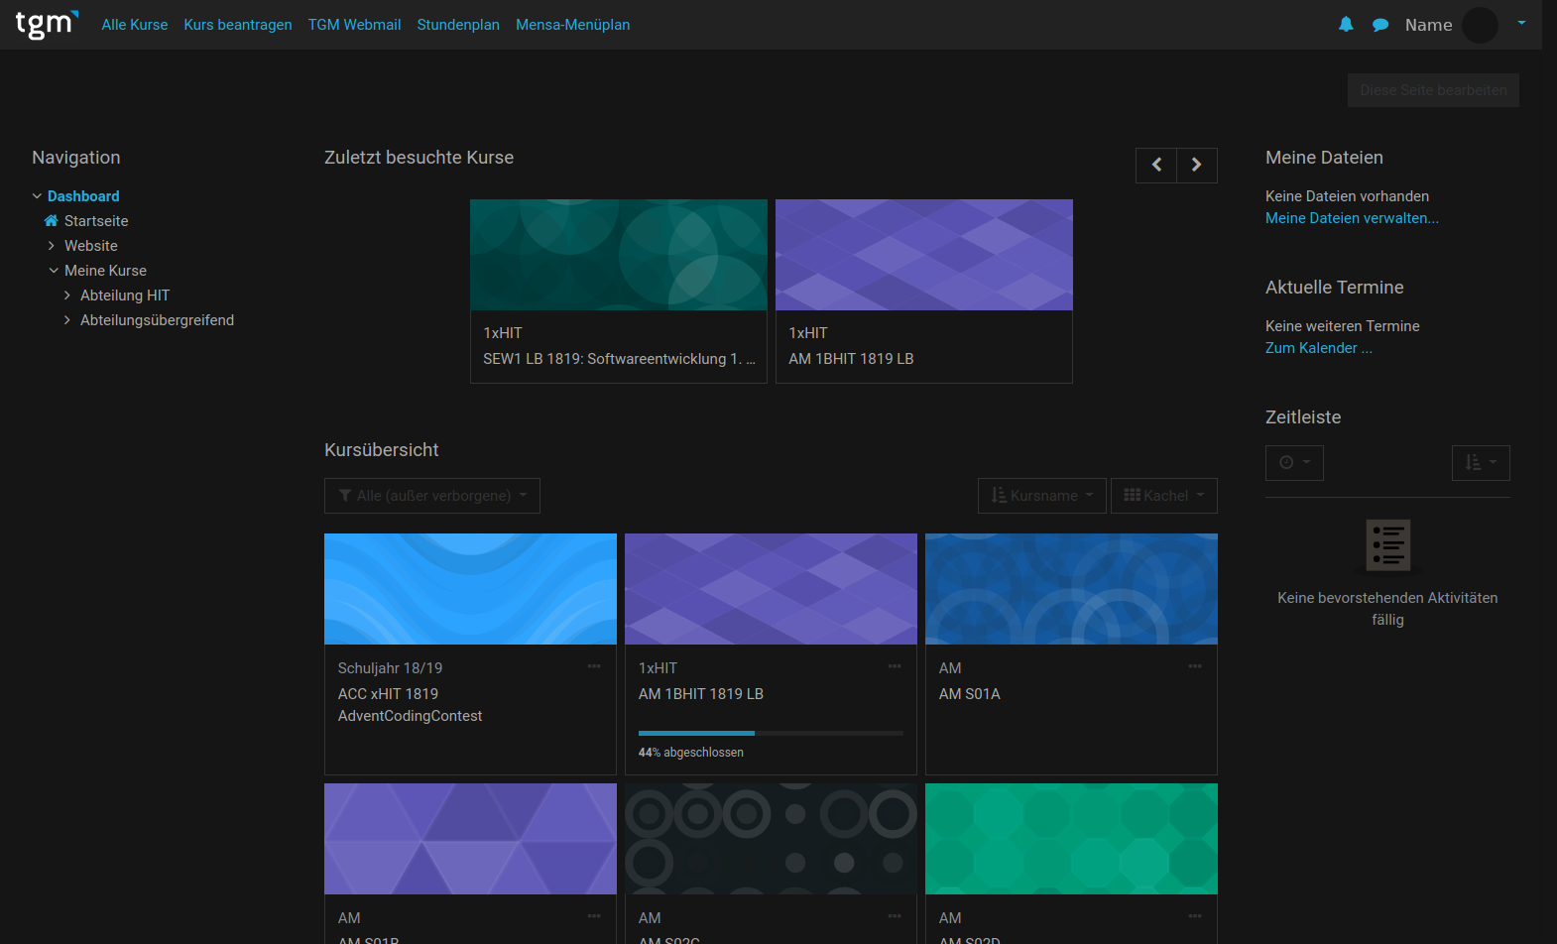Open 'SEW1 LB 1819: Softwareentwicklung 1' course link

(619, 359)
